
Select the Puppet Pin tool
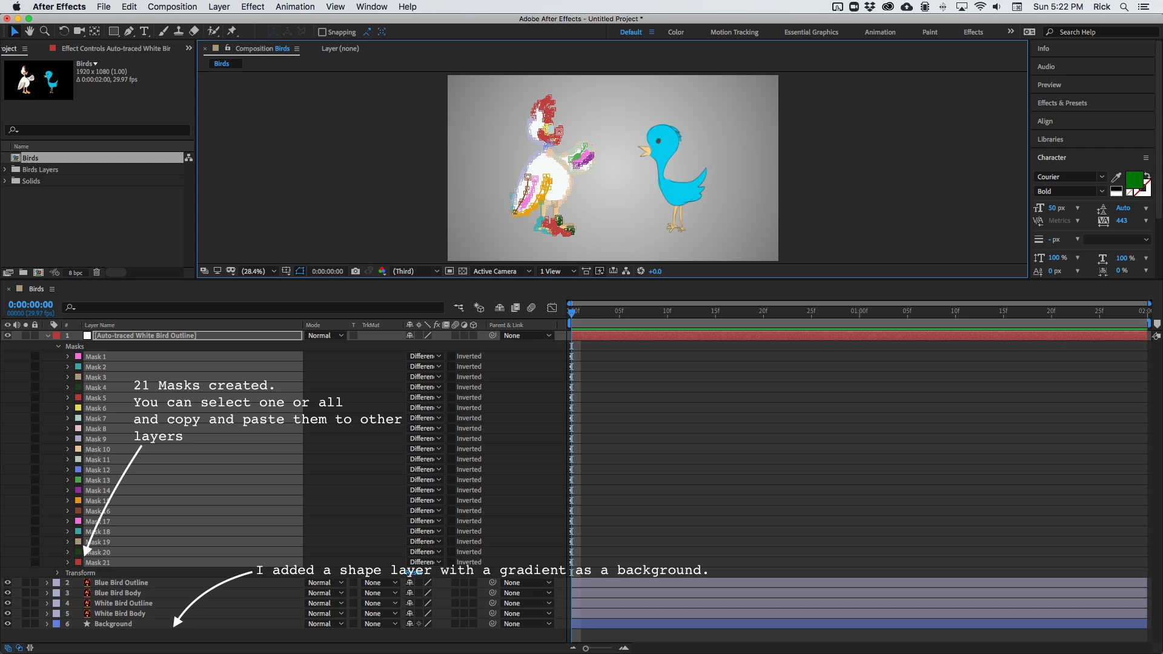pyautogui.click(x=232, y=31)
